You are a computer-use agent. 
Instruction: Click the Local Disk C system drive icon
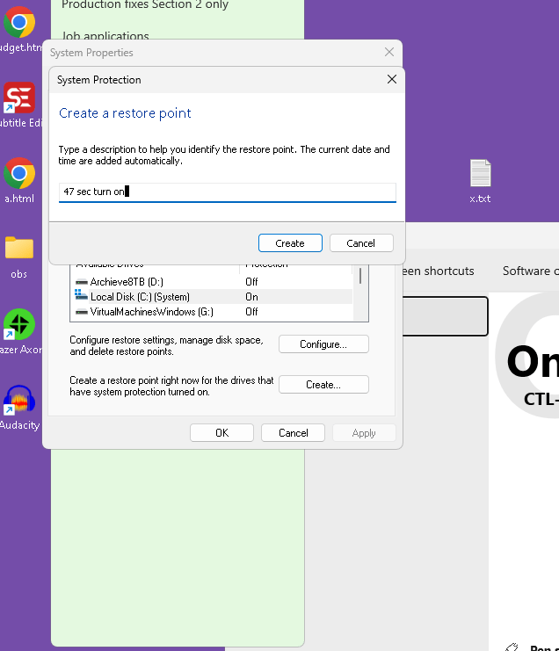click(81, 295)
